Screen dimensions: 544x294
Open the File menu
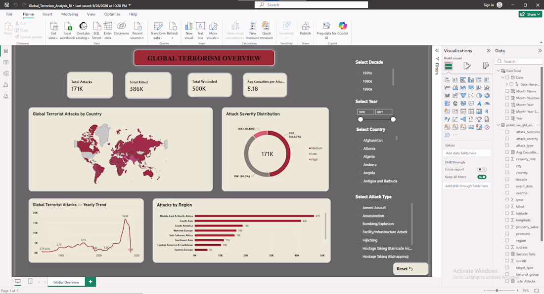(9, 14)
